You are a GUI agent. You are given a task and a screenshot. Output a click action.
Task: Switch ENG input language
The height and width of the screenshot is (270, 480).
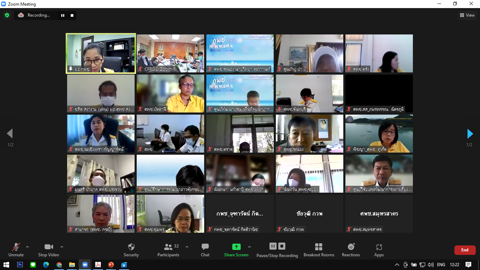click(x=441, y=265)
